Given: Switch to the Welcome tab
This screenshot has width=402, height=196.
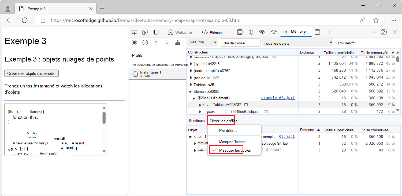Looking at the screenshot, I should pos(180,32).
